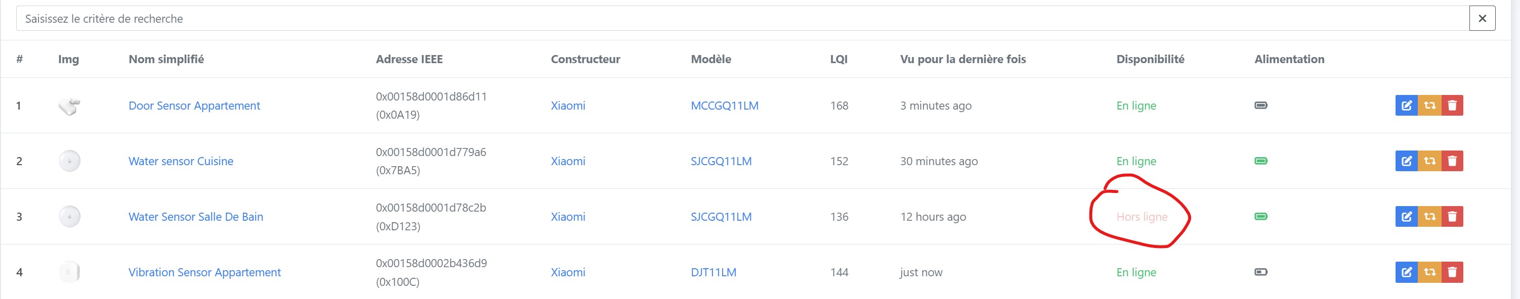Click the red trash icon for Door Sensor Appartement
The height and width of the screenshot is (299, 1520).
click(1452, 106)
